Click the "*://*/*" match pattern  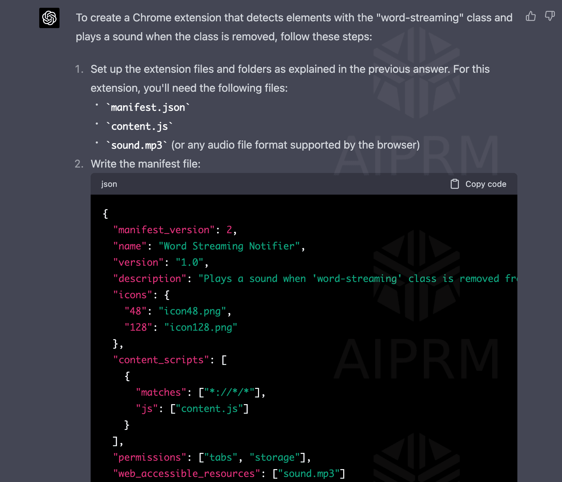pyautogui.click(x=229, y=392)
